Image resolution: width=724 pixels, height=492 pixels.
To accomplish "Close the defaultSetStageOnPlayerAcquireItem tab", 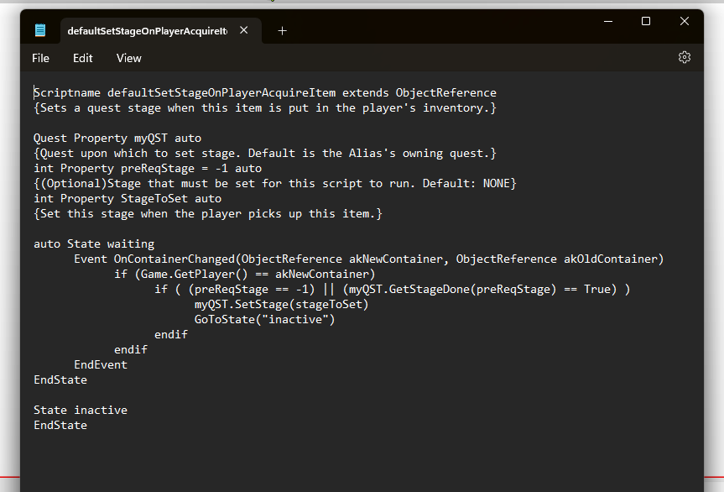I will [244, 30].
